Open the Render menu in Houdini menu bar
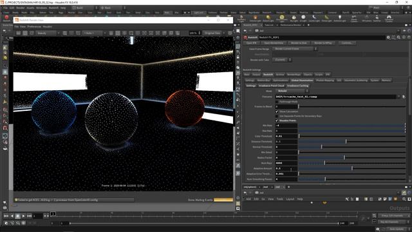 click(20, 8)
